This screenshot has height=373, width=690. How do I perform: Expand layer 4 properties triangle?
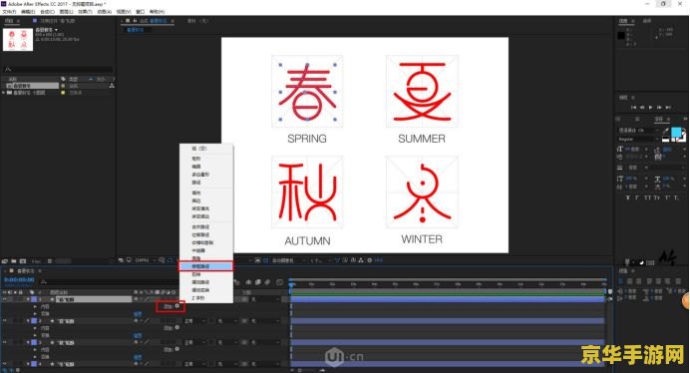[x=28, y=364]
